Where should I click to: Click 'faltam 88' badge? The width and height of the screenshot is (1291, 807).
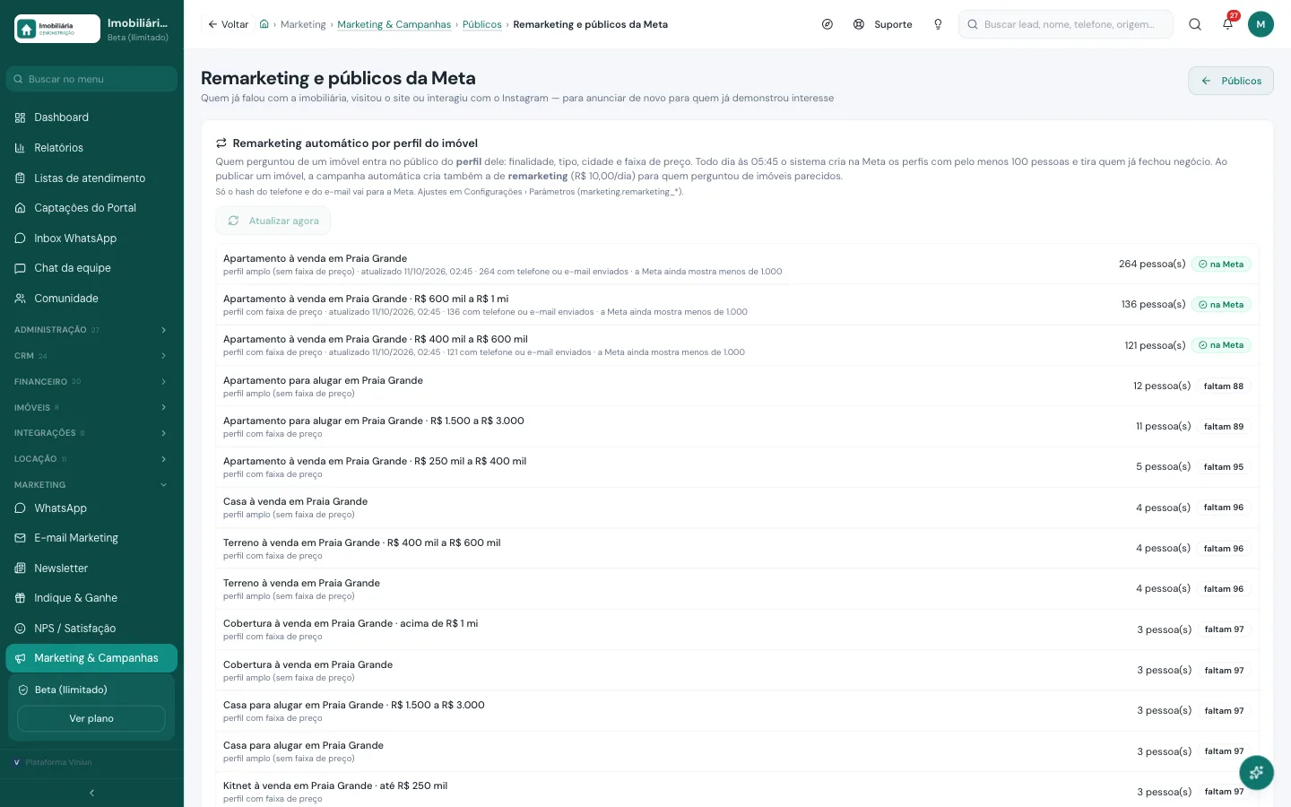tap(1224, 386)
